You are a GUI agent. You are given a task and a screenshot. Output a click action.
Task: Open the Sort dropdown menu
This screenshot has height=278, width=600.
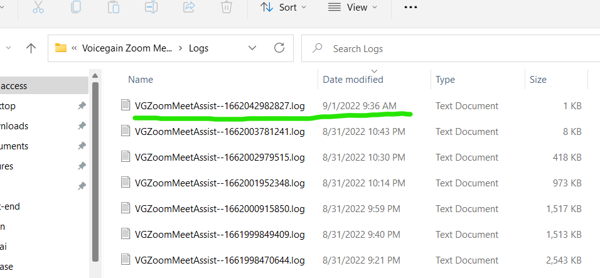click(x=283, y=8)
